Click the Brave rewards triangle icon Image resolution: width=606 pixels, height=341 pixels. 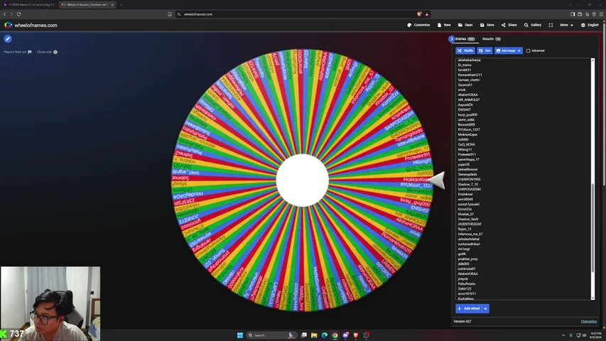(x=427, y=14)
